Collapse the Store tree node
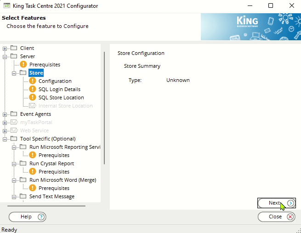The height and width of the screenshot is (233, 301). click(14, 73)
